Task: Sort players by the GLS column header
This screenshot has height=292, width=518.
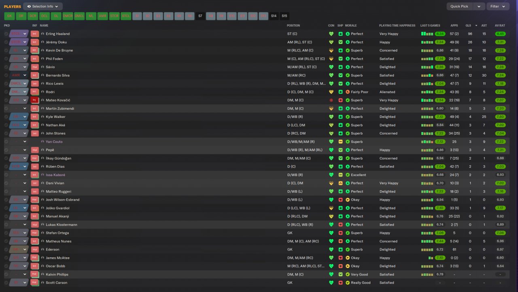Action: tap(468, 25)
